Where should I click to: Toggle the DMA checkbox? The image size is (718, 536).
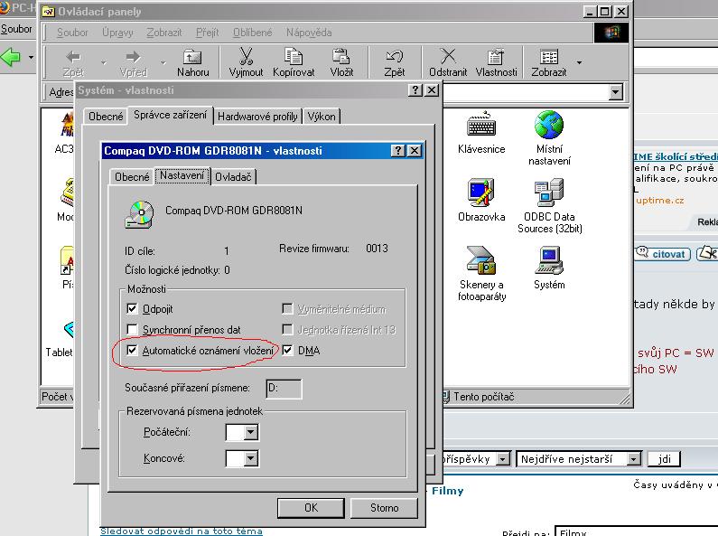click(x=287, y=351)
